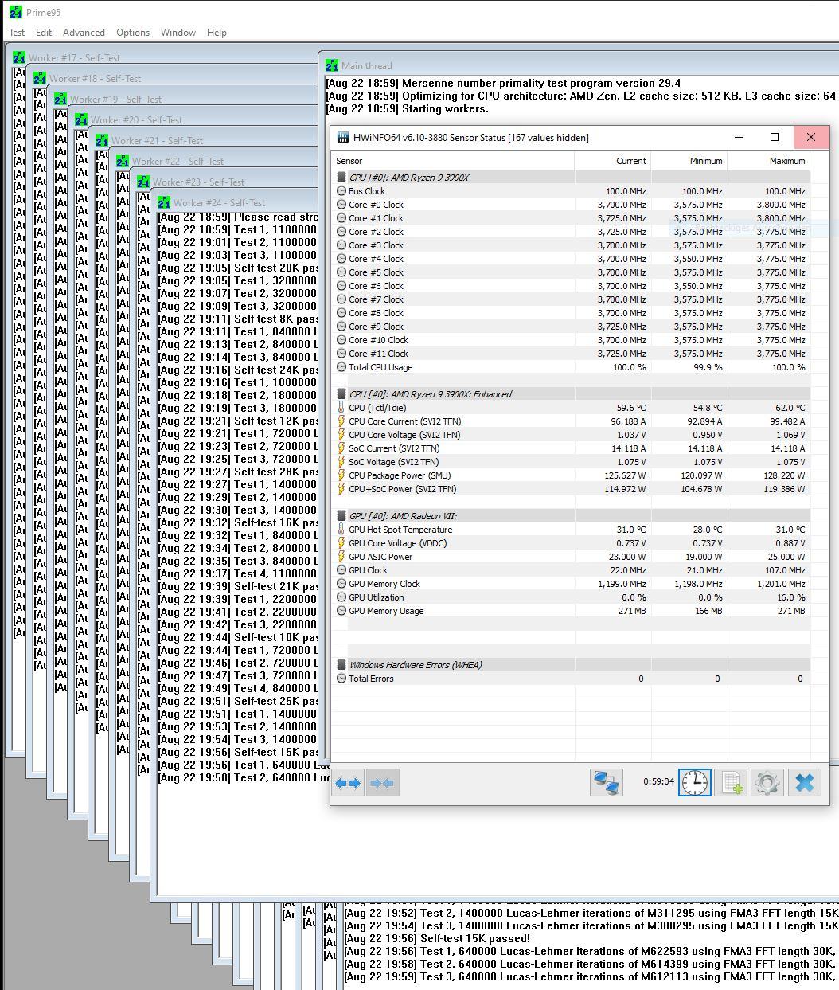Image resolution: width=839 pixels, height=990 pixels.
Task: Click the 0:59:04 elapsed time readout
Action: pos(658,781)
